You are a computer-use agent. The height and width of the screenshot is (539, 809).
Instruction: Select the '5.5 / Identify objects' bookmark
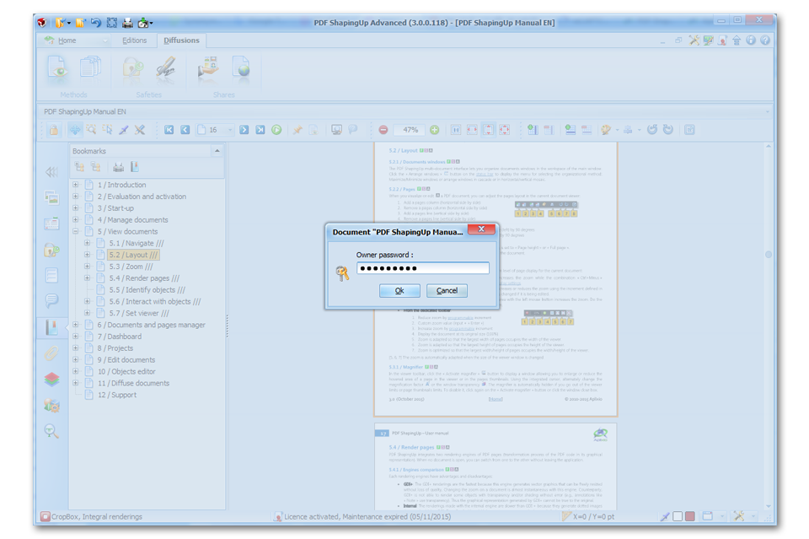tap(147, 289)
